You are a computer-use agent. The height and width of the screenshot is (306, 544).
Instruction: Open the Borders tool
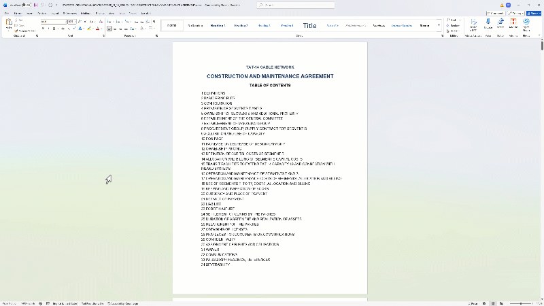point(152,29)
